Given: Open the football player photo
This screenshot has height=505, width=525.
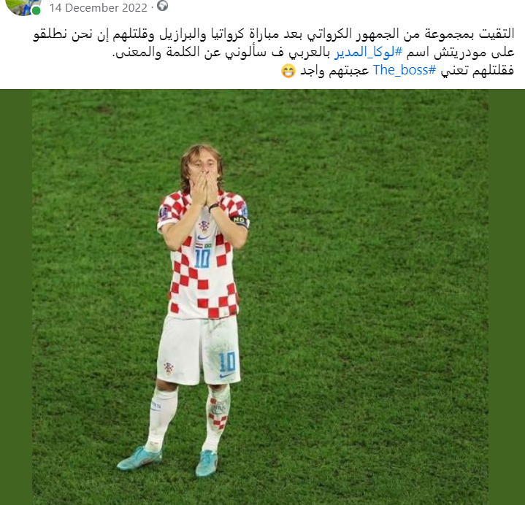Looking at the screenshot, I should (x=260, y=297).
